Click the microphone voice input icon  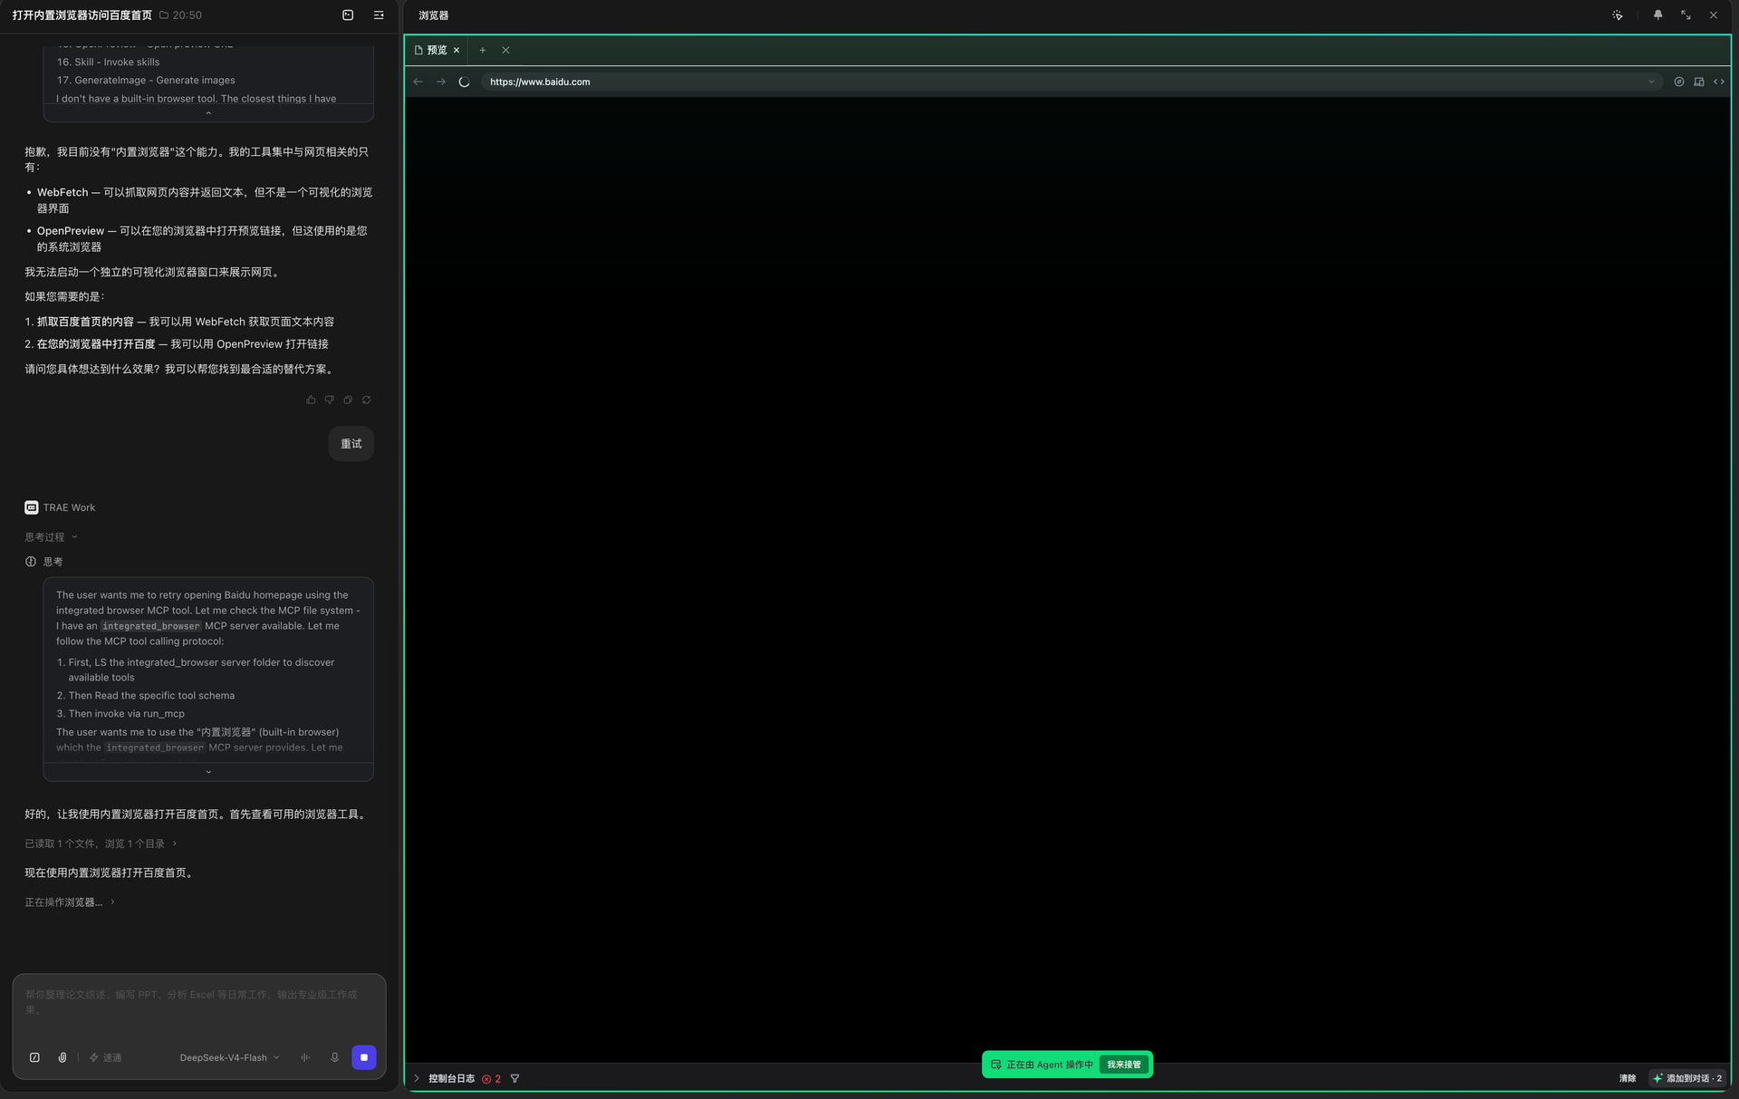[334, 1057]
